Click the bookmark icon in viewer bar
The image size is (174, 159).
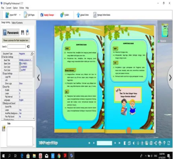pos(147,143)
